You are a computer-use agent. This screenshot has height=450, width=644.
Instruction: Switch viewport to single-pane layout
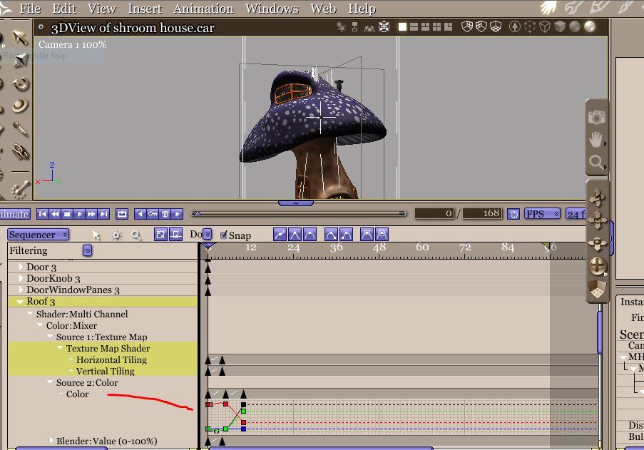(x=402, y=26)
